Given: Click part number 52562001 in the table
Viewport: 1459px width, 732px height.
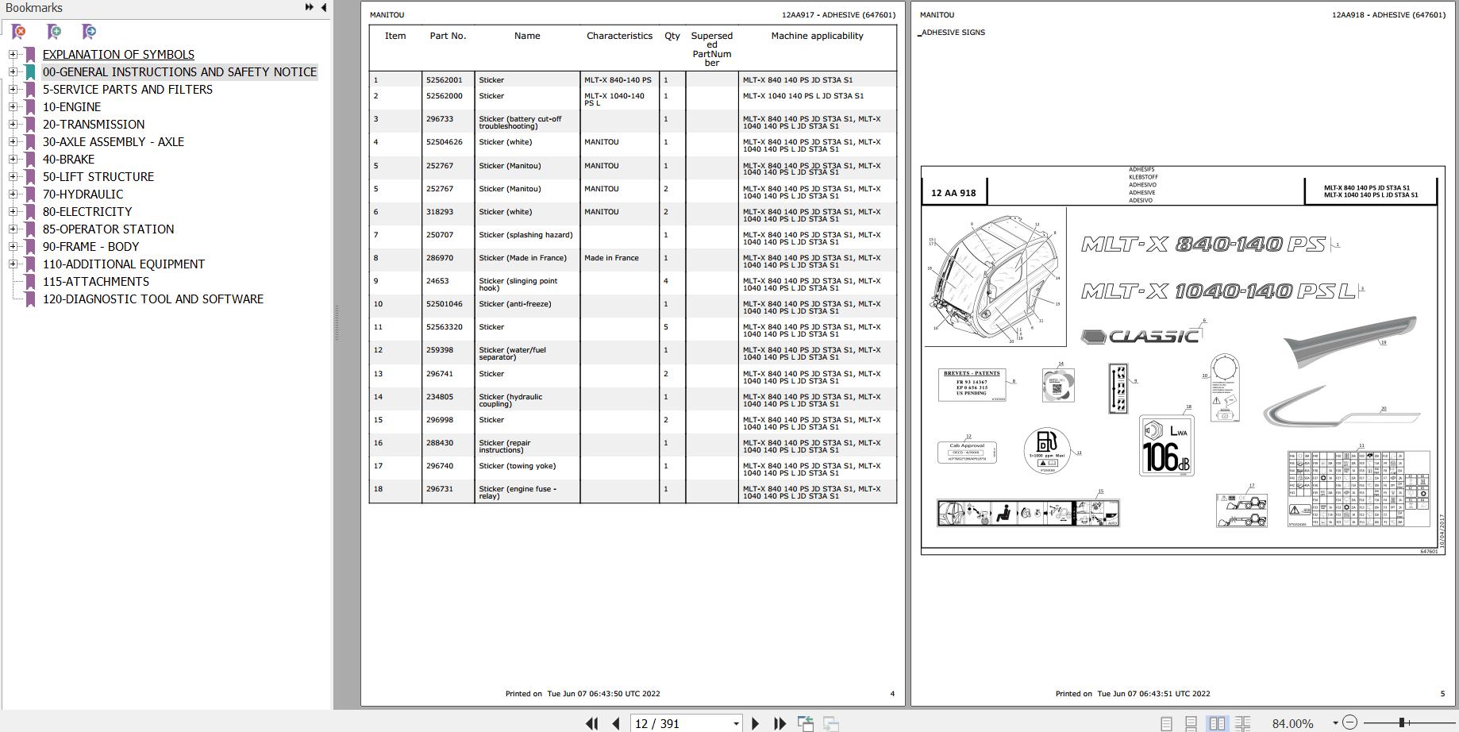Looking at the screenshot, I should [444, 80].
